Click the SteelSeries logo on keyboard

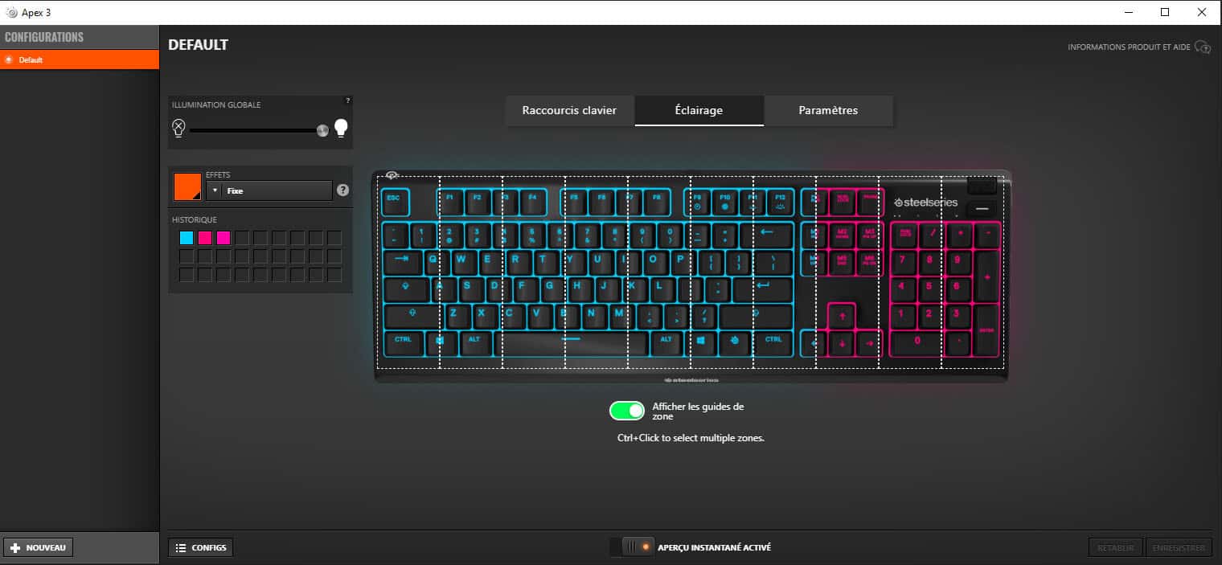click(926, 203)
